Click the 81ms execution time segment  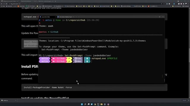[x=78, y=58]
